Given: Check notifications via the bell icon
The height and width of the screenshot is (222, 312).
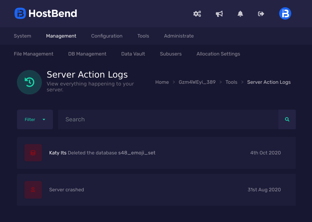Looking at the screenshot, I should pos(240,13).
